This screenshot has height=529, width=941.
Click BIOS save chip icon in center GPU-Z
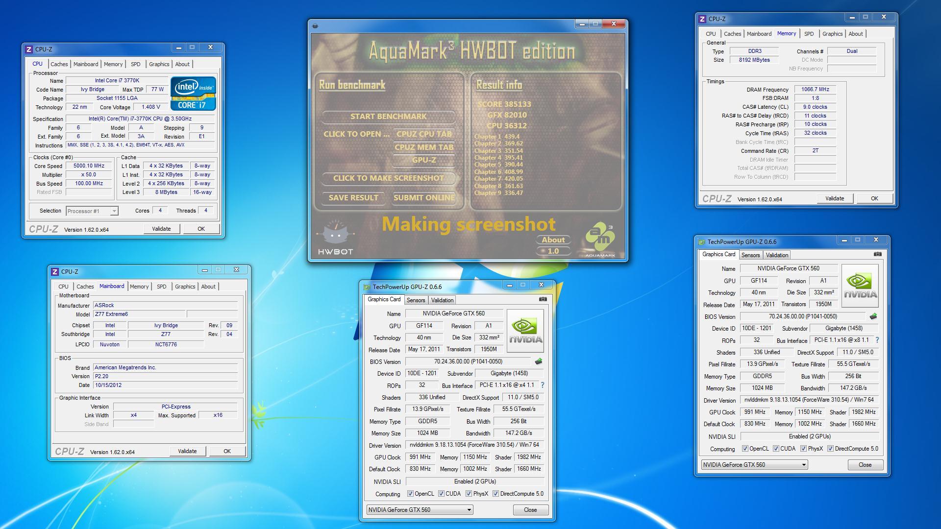point(538,361)
